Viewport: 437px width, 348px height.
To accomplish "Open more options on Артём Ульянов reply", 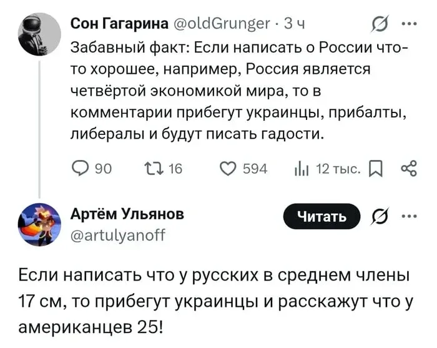I will (410, 216).
